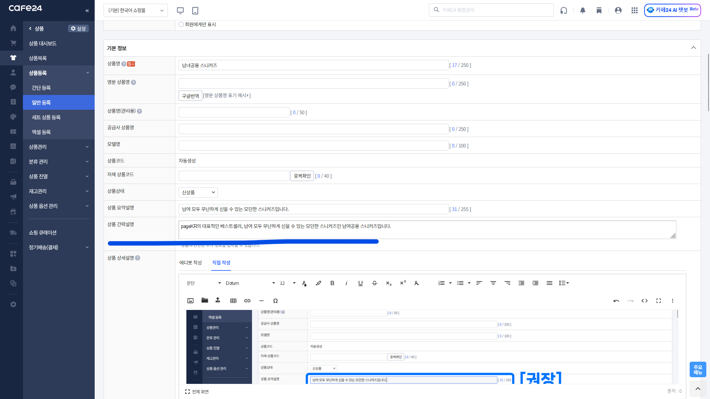Insert an image using editor image icon
710x399 pixels.
pos(190,301)
